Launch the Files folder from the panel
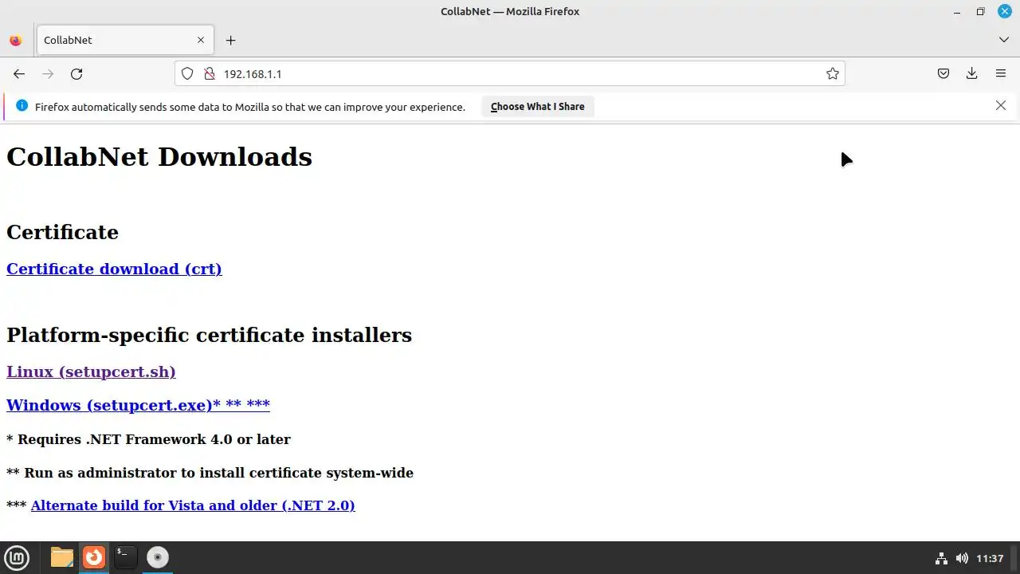The height and width of the screenshot is (574, 1020). [61, 557]
